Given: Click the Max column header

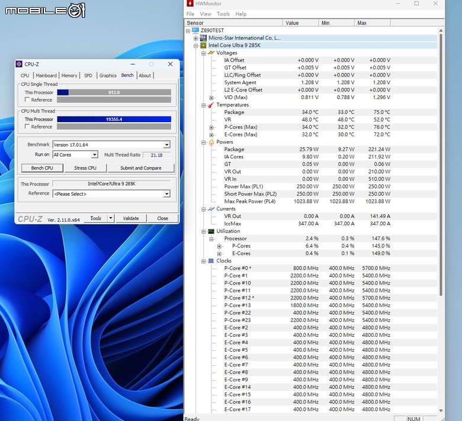Looking at the screenshot, I should (373, 23).
